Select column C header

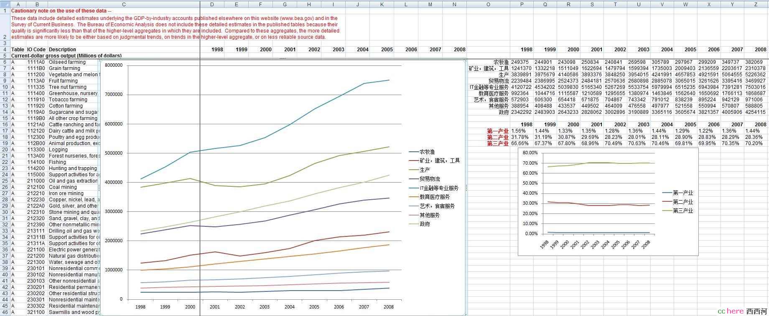(124, 4)
